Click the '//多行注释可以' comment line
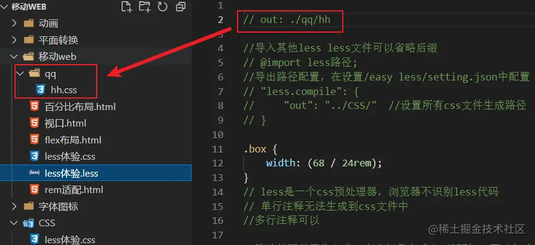The image size is (535, 245). coord(282,220)
